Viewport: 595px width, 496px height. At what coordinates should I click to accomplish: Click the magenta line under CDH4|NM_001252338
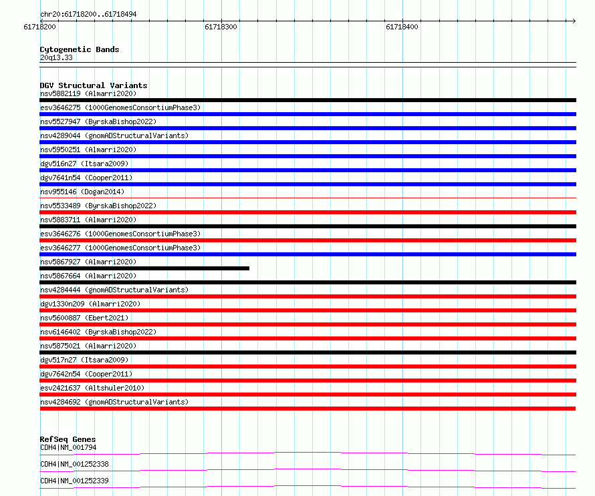click(x=308, y=470)
